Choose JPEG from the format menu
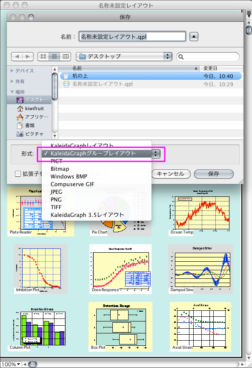 pyautogui.click(x=56, y=192)
